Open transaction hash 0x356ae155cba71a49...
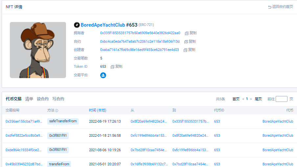 [x=24, y=121]
